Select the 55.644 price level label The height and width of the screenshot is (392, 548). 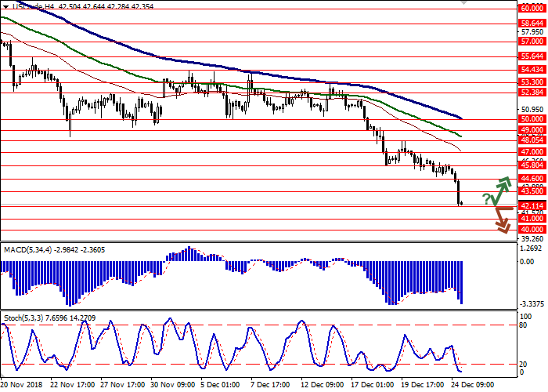(531, 56)
